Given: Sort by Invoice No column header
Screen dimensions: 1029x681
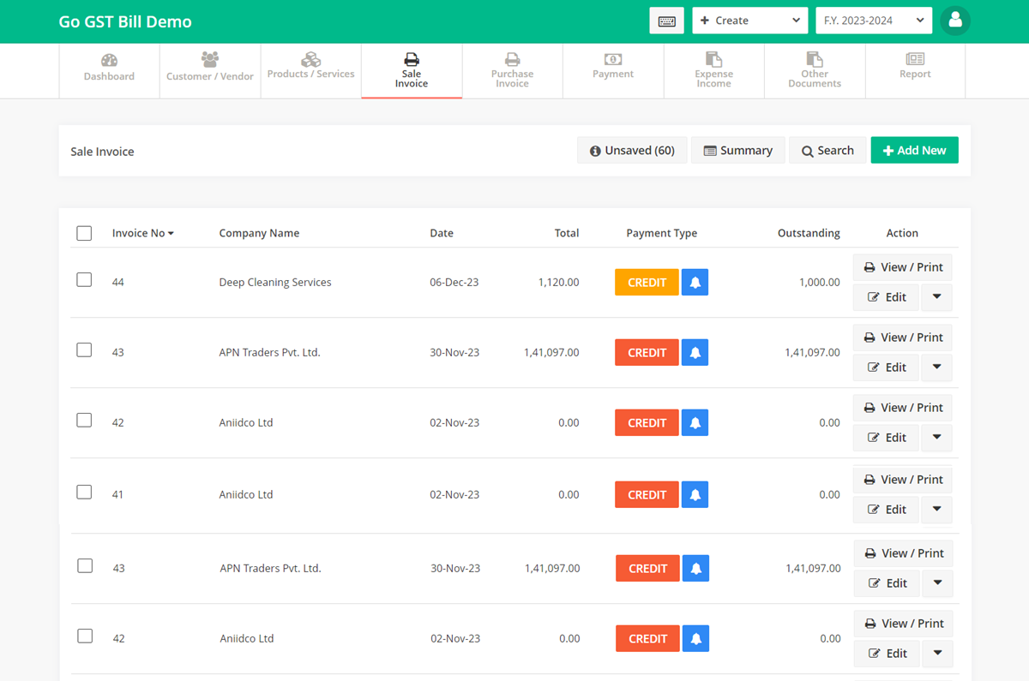Looking at the screenshot, I should 142,233.
